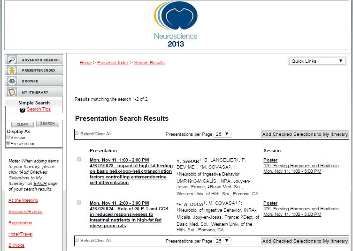Click the Presenter Index person icon
This screenshot has width=353, height=251.
12,71
